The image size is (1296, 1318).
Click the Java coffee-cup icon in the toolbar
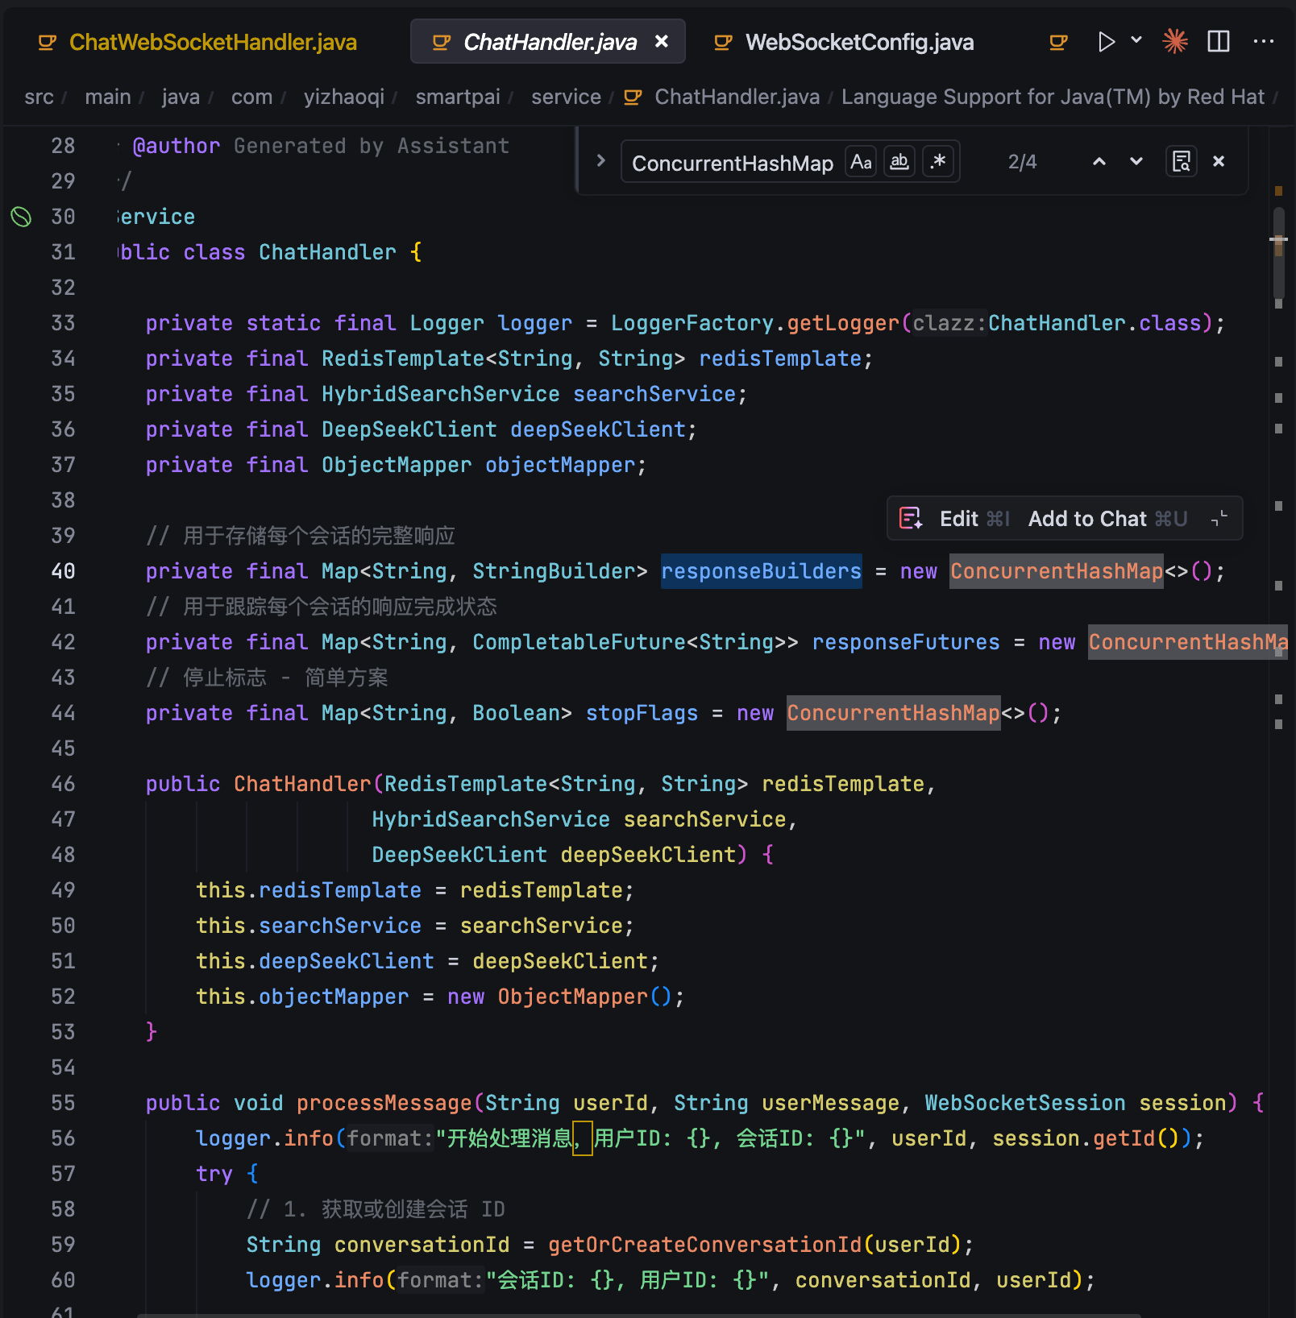coord(1058,42)
